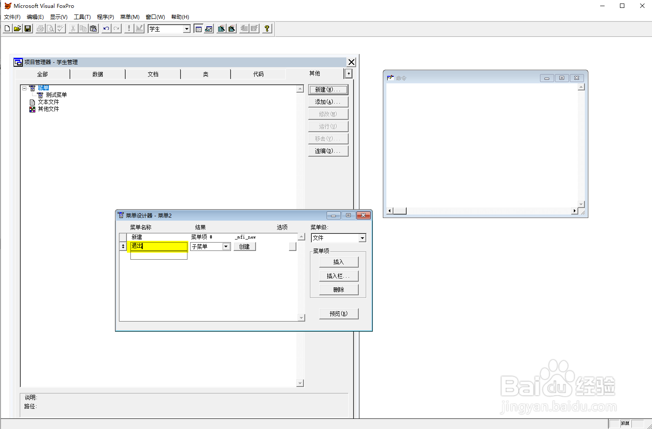652x429 pixels.
Task: Click the 新建(N)... button in Project Manager
Action: pos(328,89)
